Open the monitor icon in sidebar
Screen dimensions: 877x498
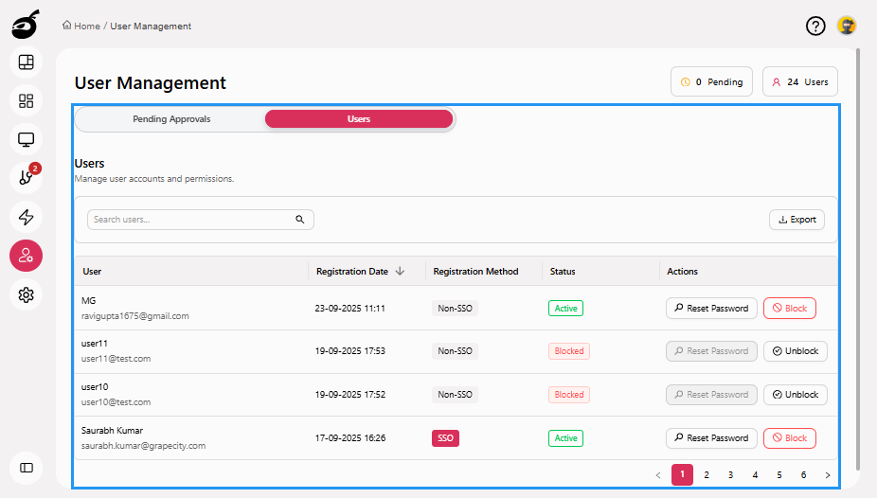click(x=27, y=140)
